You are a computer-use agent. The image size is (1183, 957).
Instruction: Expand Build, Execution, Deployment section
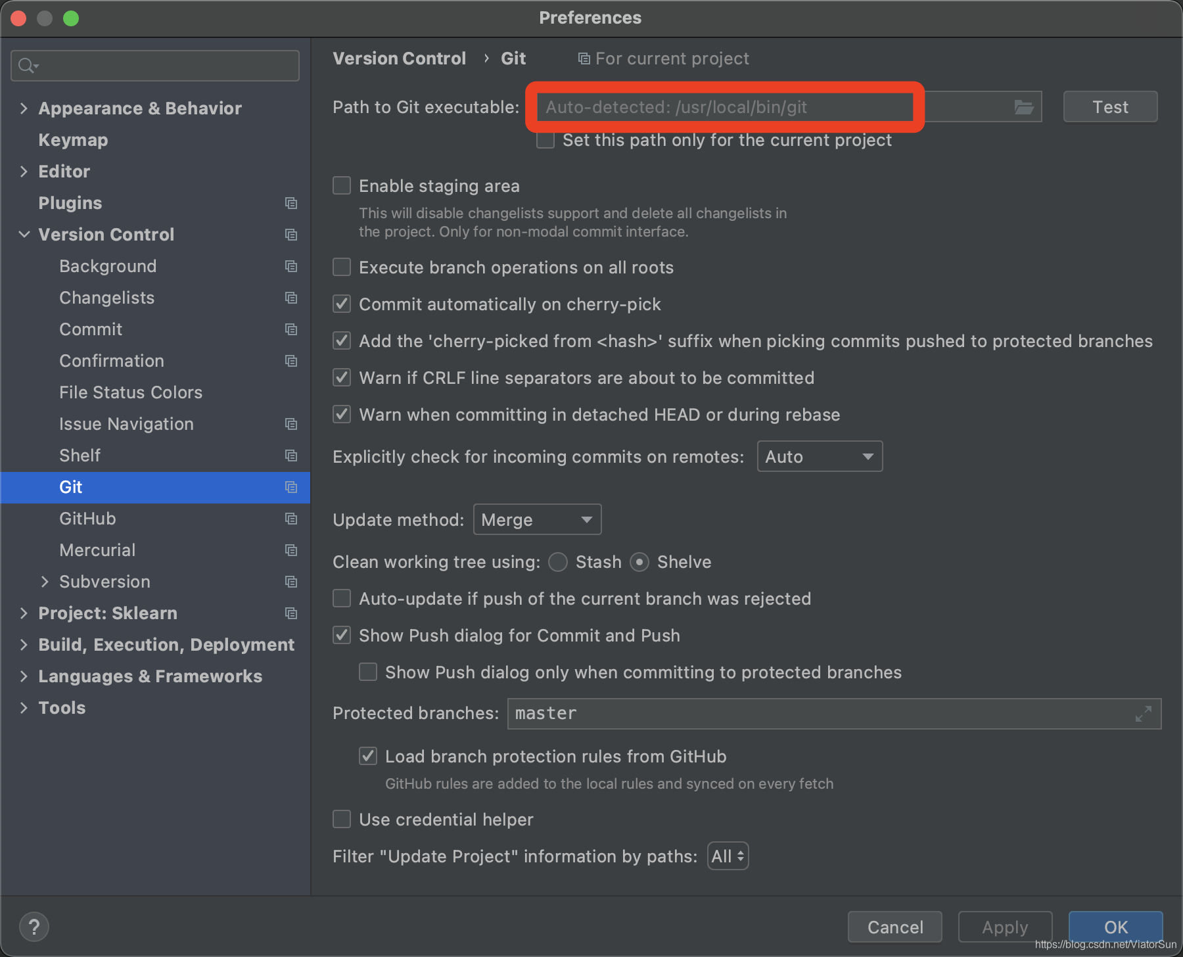pyautogui.click(x=24, y=645)
